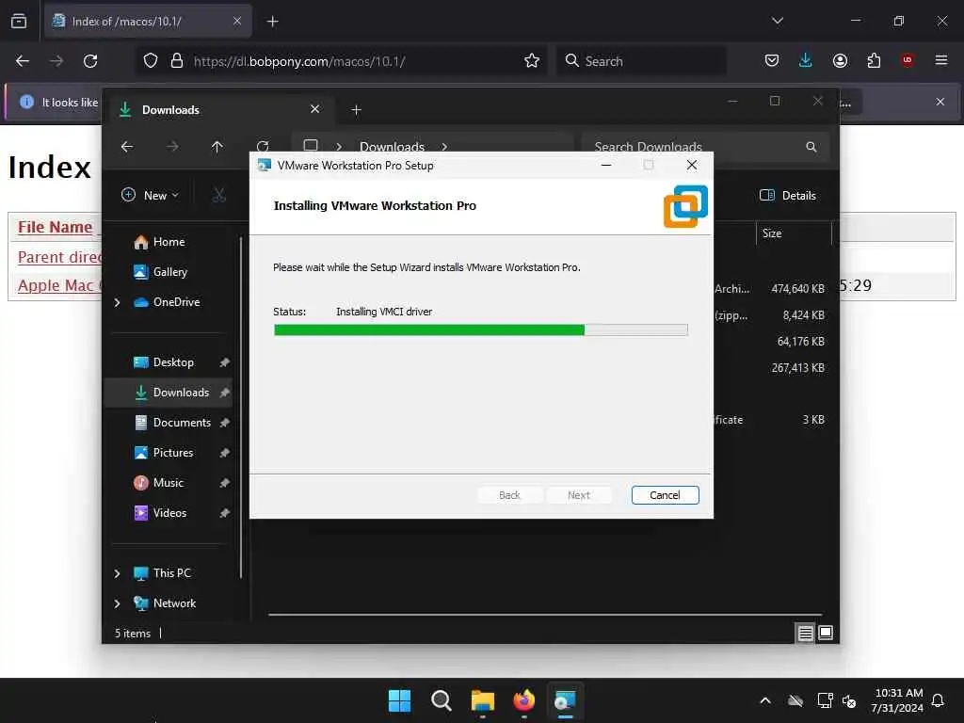Open the File Name sort link
Viewport: 964px width, 723px height.
point(55,227)
